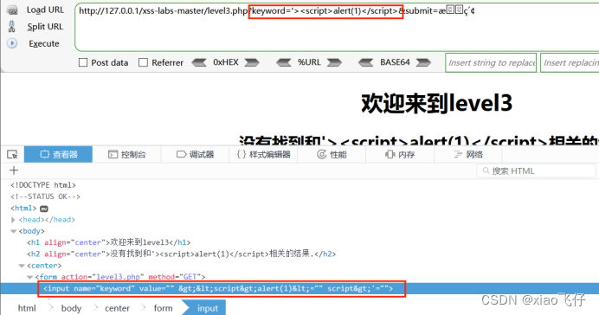Screen dimensions: 599x315
Task: Click the Load URL icon
Action: click(12, 10)
